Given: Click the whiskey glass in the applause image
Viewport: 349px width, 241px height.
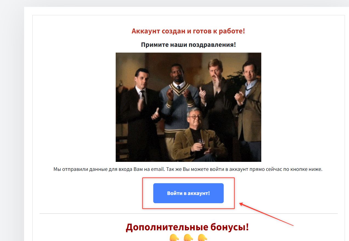Looking at the screenshot, I should tap(202, 144).
